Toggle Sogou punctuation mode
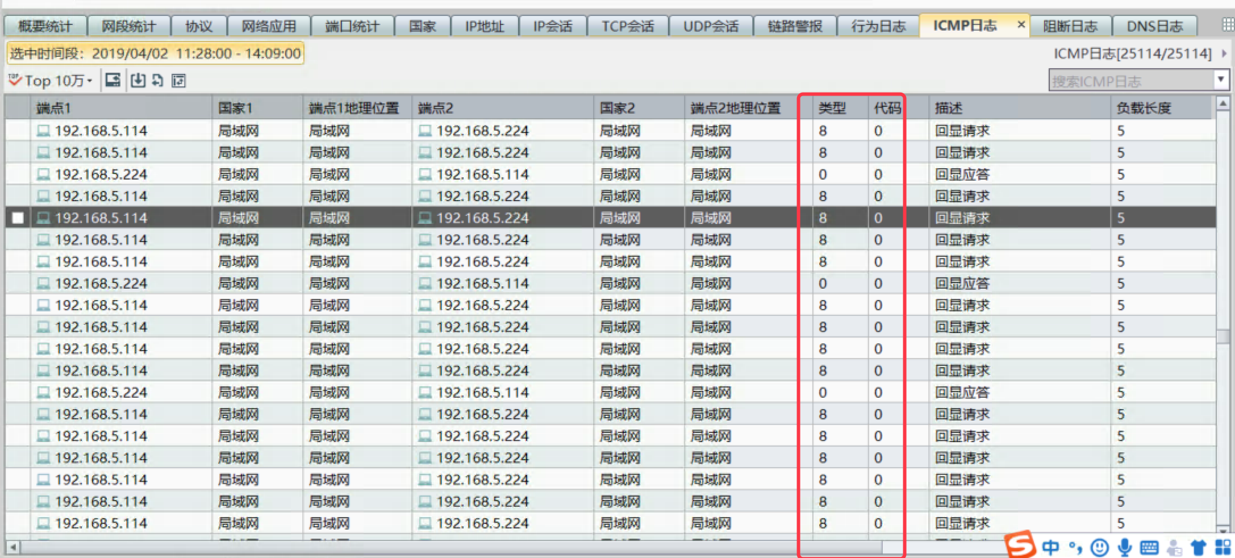This screenshot has height=558, width=1235. (x=1075, y=547)
